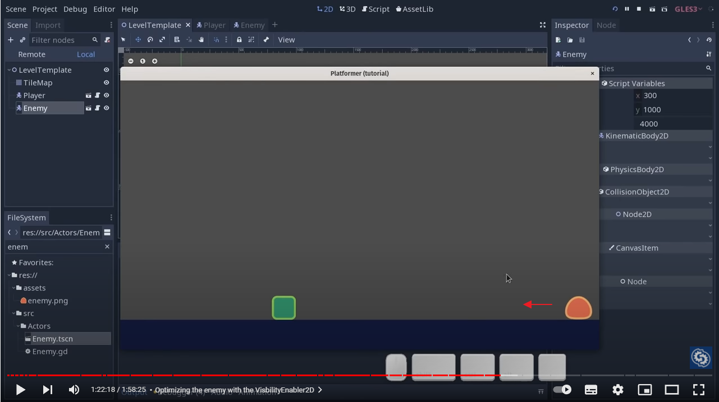Image resolution: width=719 pixels, height=402 pixels.
Task: Zoom out the 2D viewport
Action: coord(131,61)
